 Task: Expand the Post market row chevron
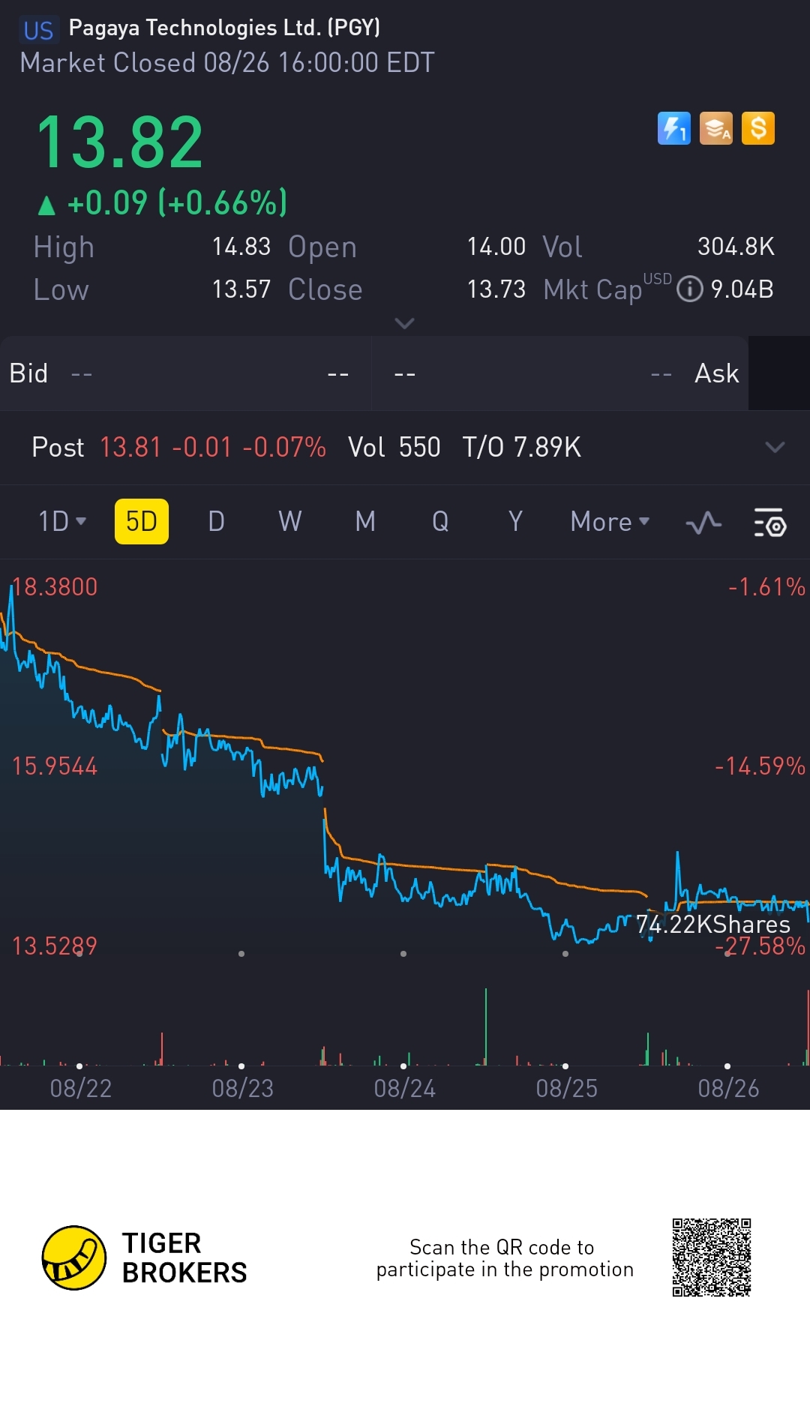tap(775, 447)
